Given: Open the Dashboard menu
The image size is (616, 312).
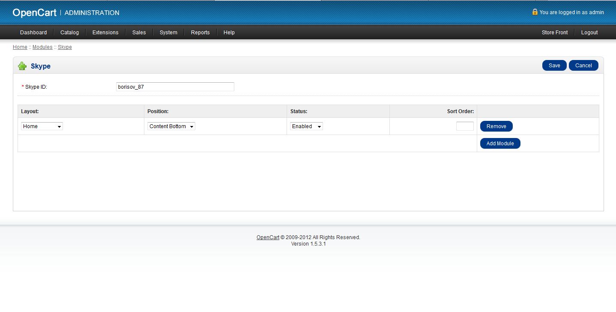Looking at the screenshot, I should [33, 33].
